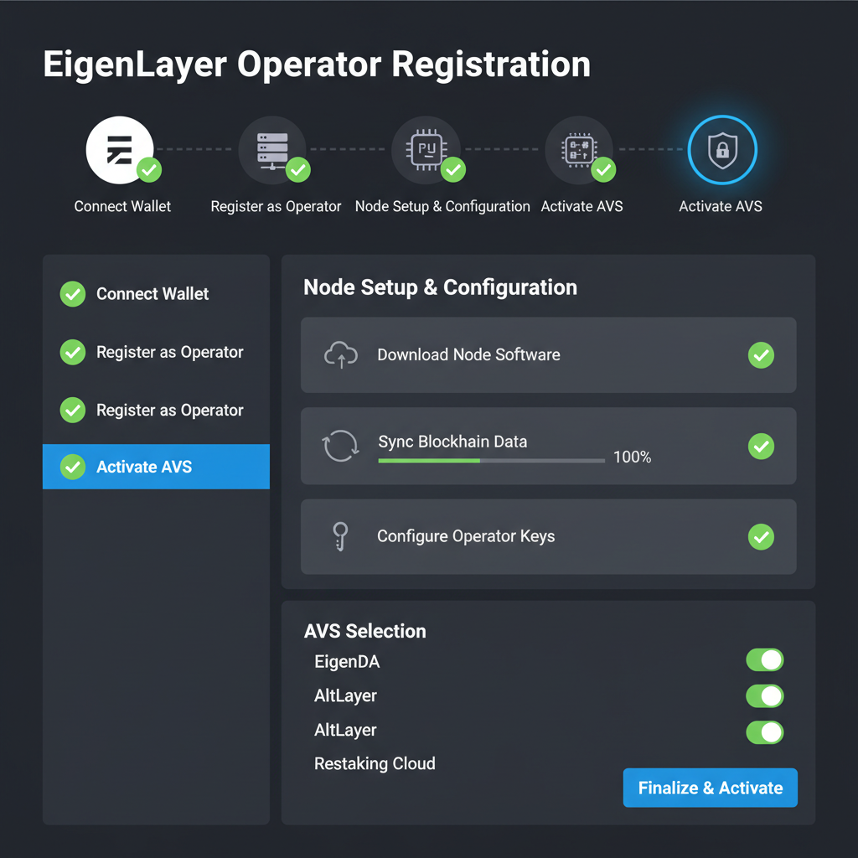Click the EigenLayer Operator Registration title

(x=316, y=63)
